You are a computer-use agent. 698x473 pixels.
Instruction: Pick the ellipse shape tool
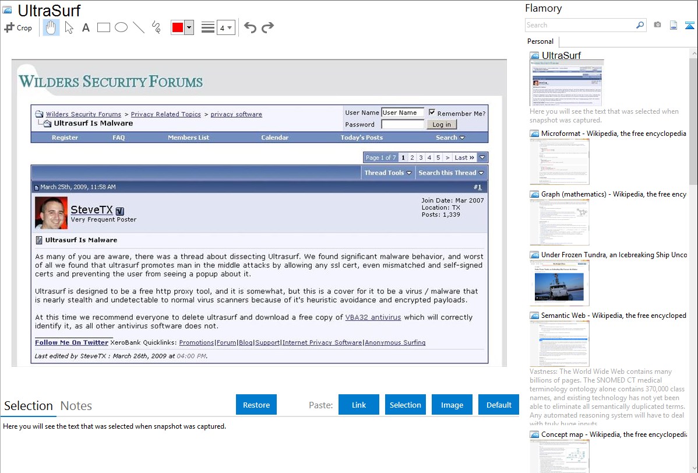(x=121, y=27)
